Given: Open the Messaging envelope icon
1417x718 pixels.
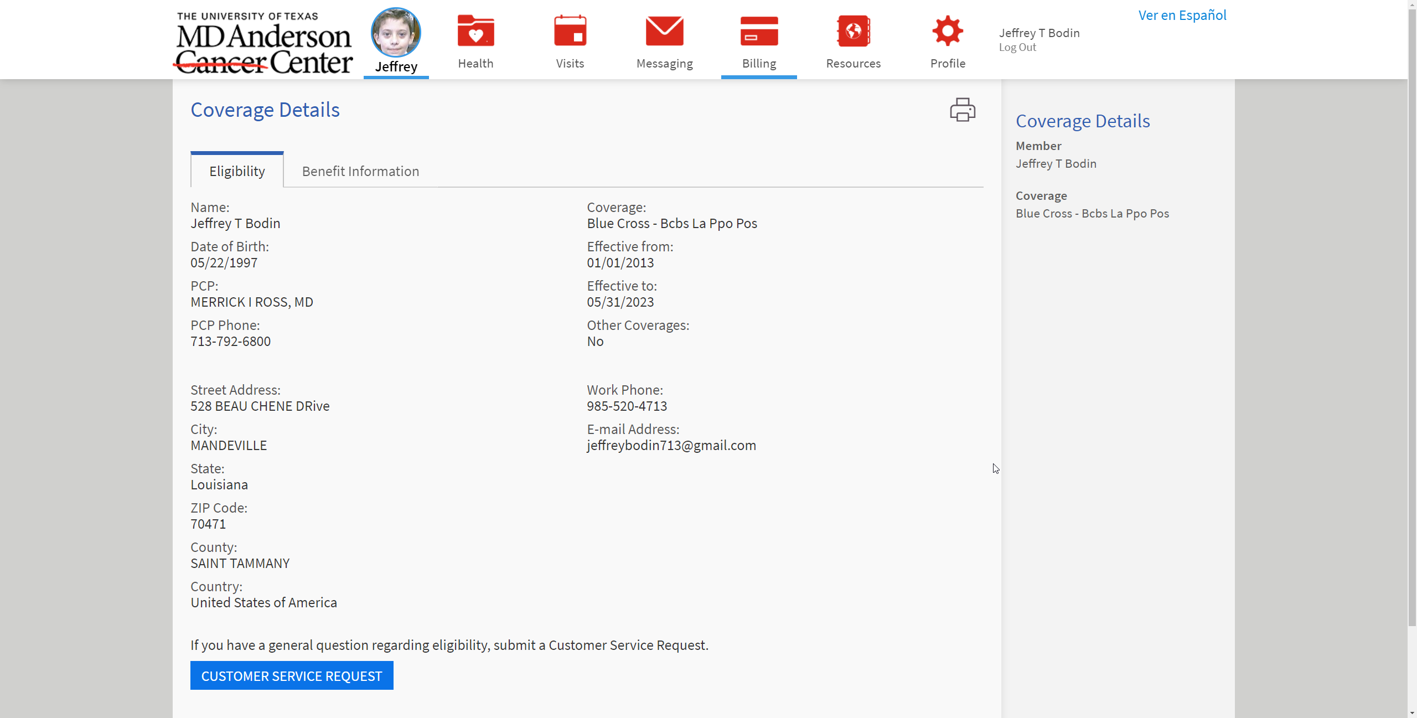Looking at the screenshot, I should pyautogui.click(x=664, y=31).
